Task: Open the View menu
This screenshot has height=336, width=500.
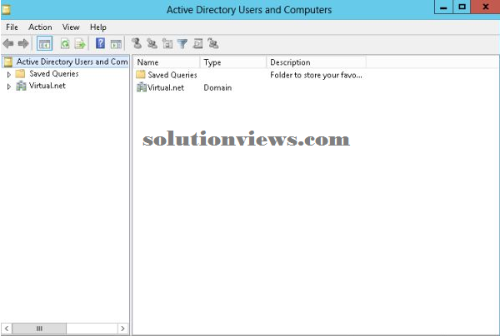Action: (71, 27)
